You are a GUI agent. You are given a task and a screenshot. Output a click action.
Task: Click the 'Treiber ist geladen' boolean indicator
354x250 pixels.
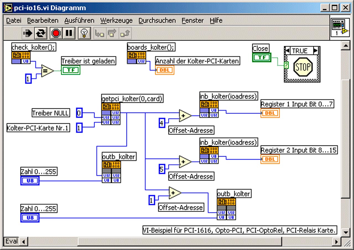71,70
